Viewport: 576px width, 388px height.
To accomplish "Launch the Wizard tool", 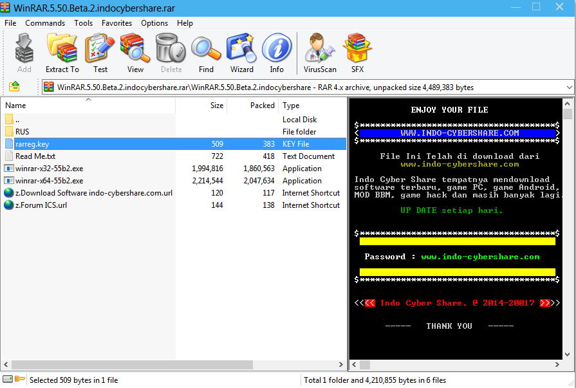I will (x=241, y=48).
